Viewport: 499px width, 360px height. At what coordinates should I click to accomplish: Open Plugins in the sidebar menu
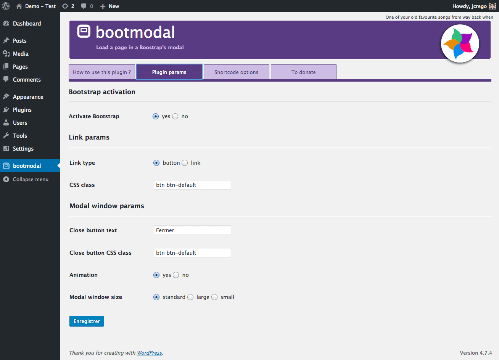coord(30,110)
